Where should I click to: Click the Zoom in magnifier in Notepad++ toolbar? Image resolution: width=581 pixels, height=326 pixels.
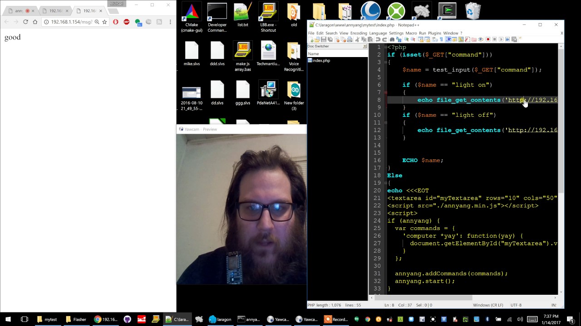(406, 39)
